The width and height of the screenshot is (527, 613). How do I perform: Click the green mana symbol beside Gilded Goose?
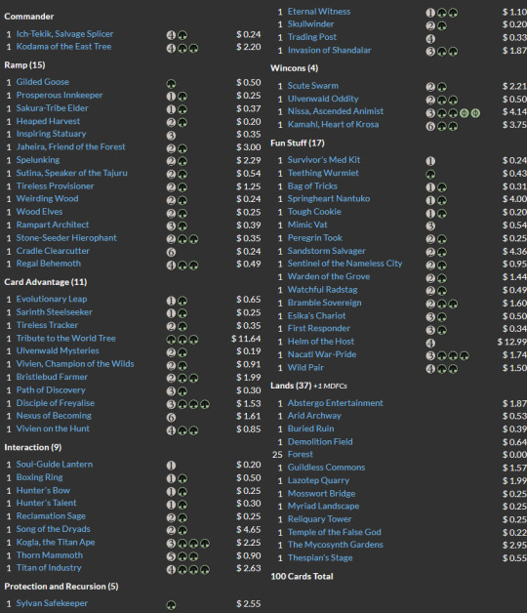(x=171, y=84)
